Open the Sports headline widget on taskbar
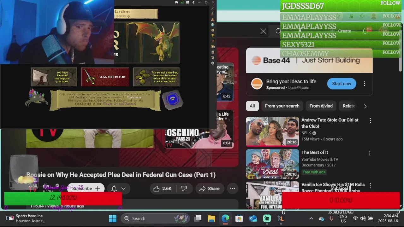404x227 pixels. coord(25,218)
